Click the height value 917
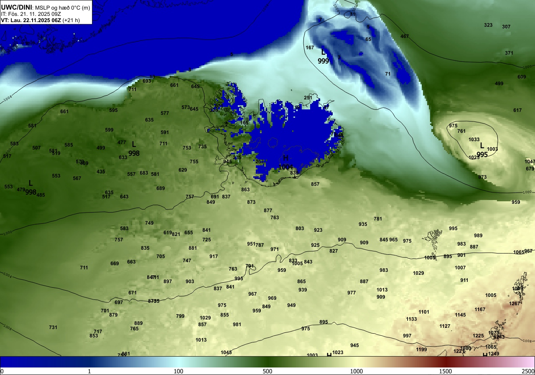This screenshot has height=375, width=535. click(214, 256)
